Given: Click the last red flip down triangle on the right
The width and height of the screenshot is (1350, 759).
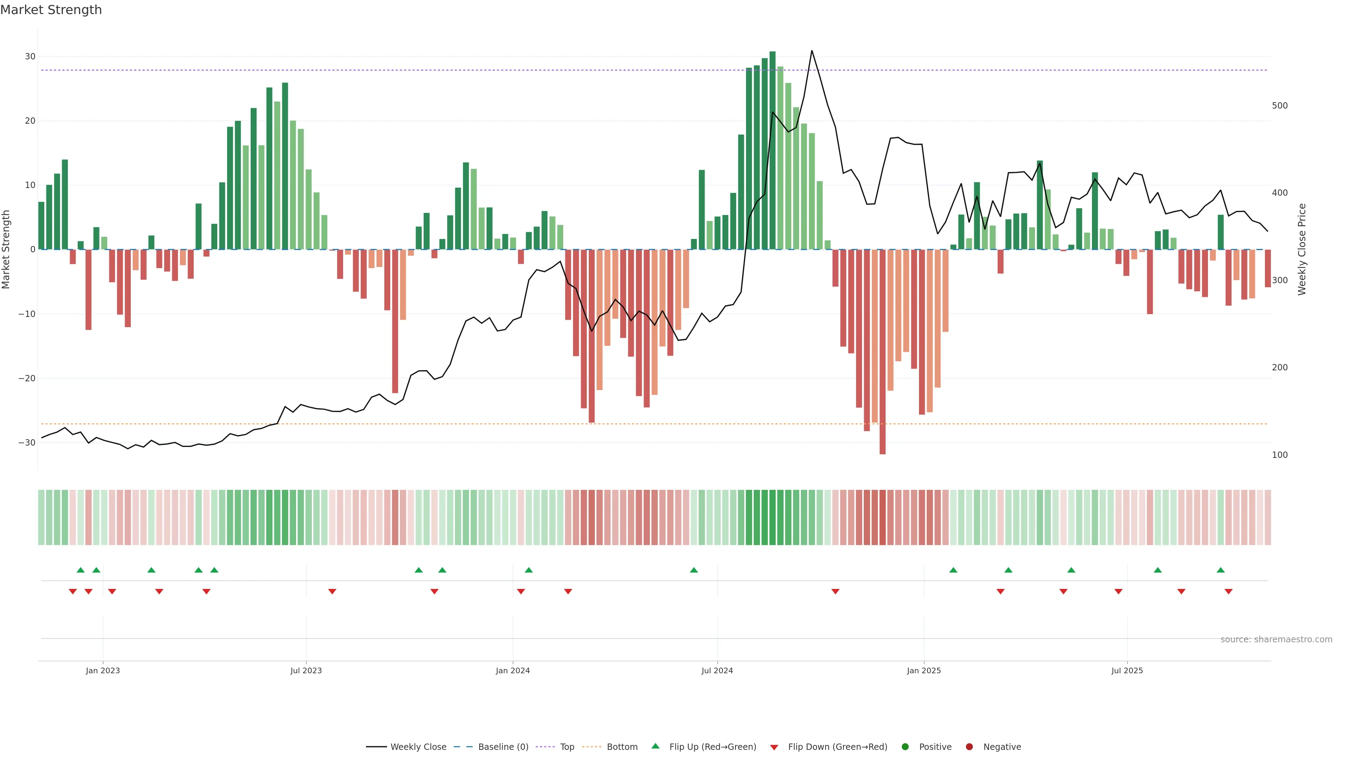Looking at the screenshot, I should pyautogui.click(x=1228, y=591).
